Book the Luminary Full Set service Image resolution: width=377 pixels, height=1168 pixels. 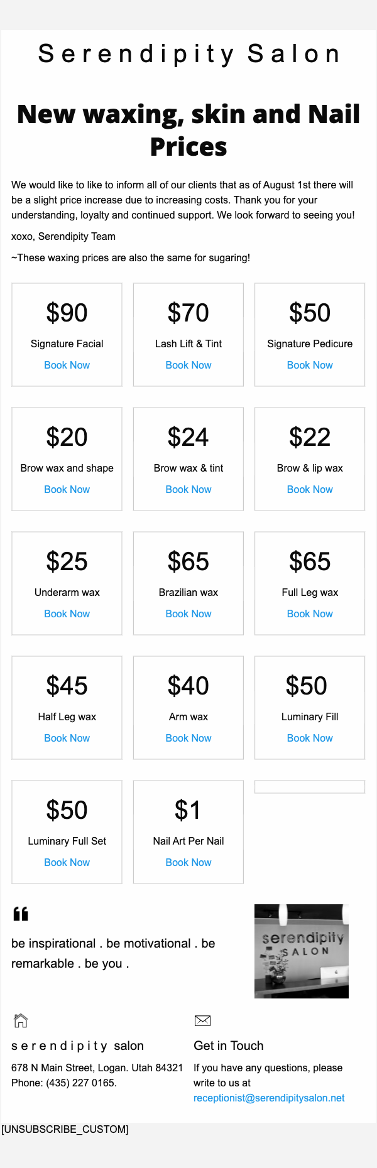(67, 862)
